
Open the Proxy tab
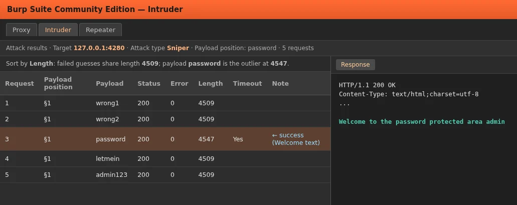click(22, 30)
